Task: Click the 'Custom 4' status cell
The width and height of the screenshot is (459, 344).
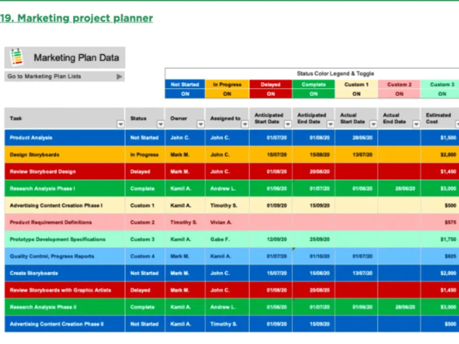Action: click(x=145, y=256)
